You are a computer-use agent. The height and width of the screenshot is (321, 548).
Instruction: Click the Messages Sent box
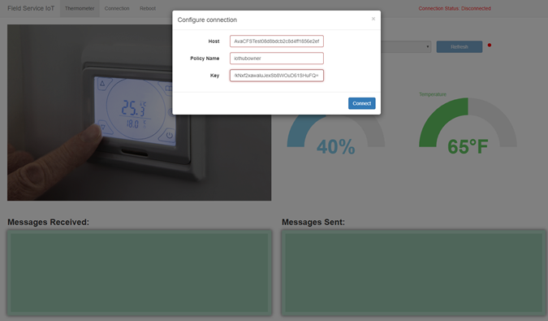click(x=413, y=273)
